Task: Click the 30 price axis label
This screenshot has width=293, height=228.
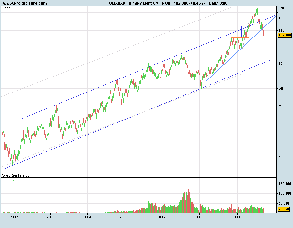Action: click(x=281, y=126)
